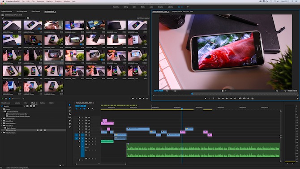Collapse the Video Effects folder
This screenshot has height=169, width=300.
[x=2, y=126]
